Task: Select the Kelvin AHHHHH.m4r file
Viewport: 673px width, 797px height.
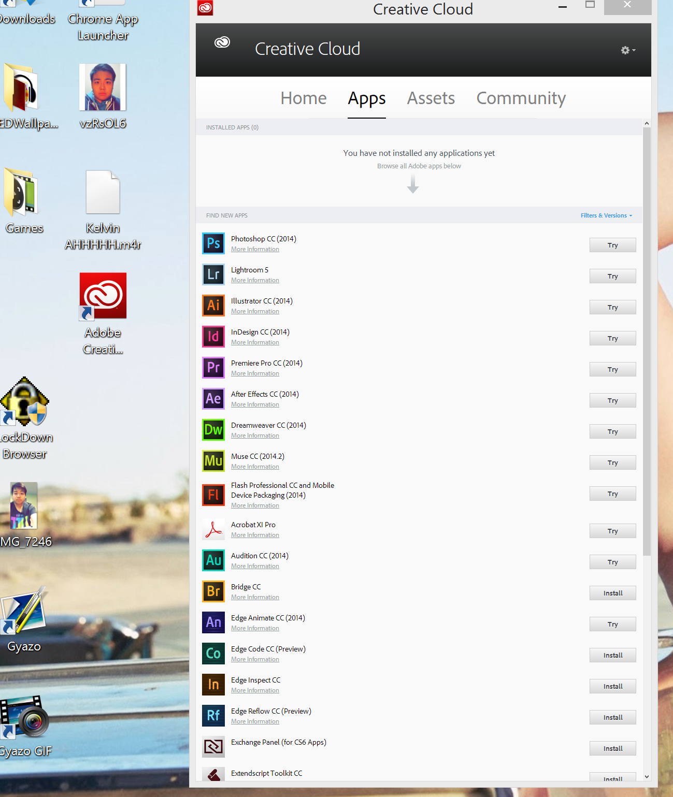Action: 103,210
